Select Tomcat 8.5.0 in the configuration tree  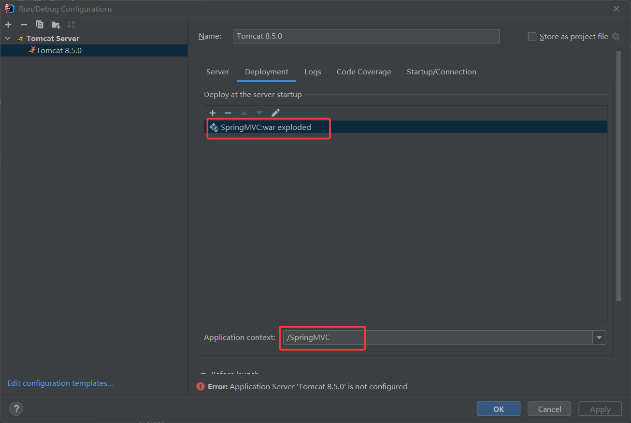coord(94,50)
